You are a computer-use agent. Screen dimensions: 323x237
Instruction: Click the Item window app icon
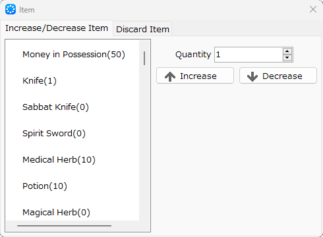(11, 9)
